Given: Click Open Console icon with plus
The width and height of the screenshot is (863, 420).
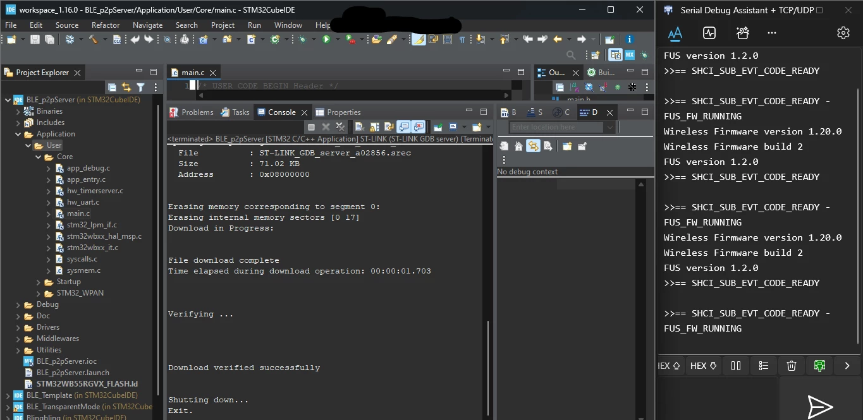Looking at the screenshot, I should [x=476, y=127].
